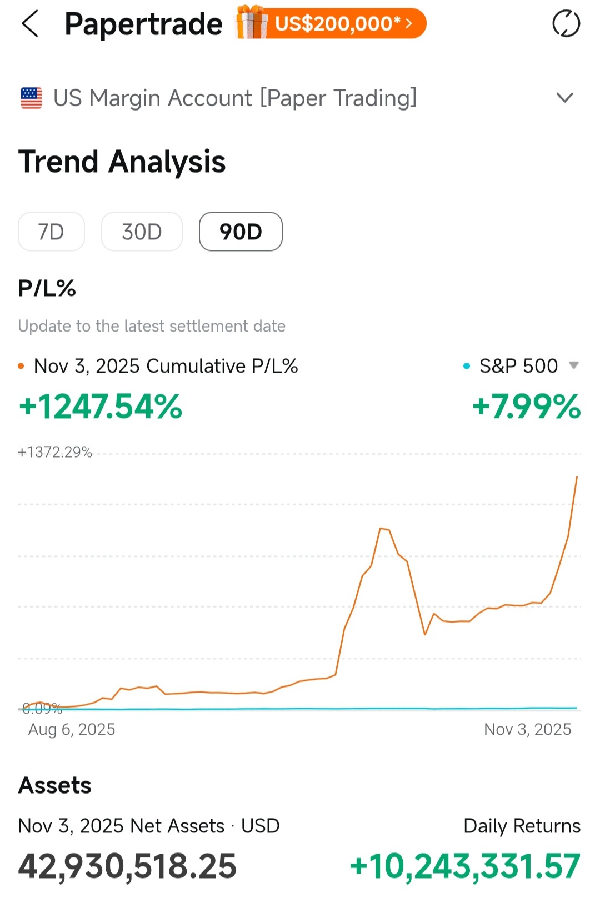The height and width of the screenshot is (898, 600).
Task: Expand the account selector chevron
Action: click(564, 98)
